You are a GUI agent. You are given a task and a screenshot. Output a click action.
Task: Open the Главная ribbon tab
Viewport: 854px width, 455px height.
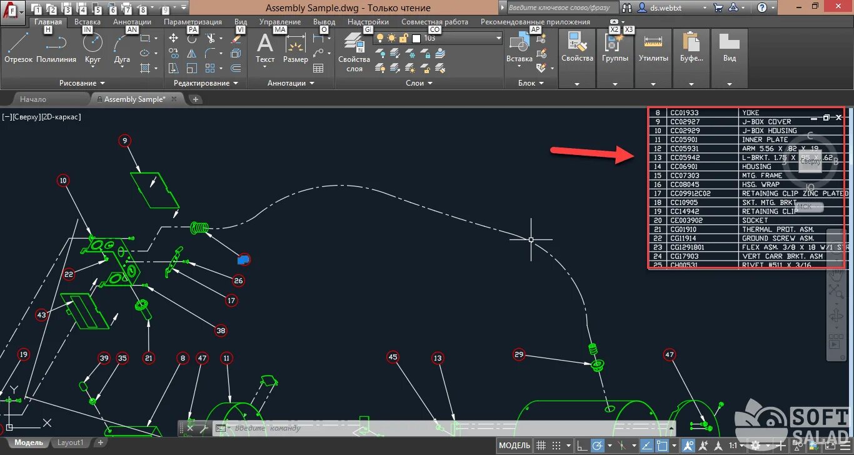click(x=48, y=22)
